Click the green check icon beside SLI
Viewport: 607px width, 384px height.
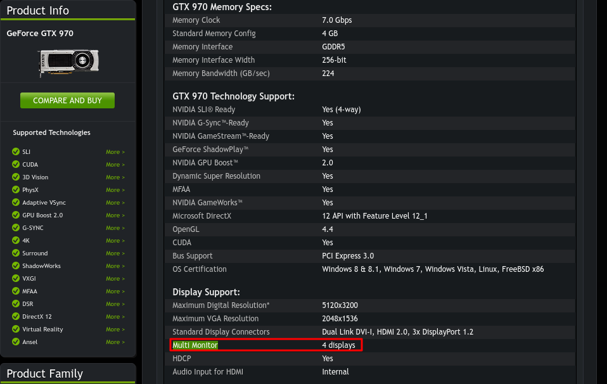point(16,151)
